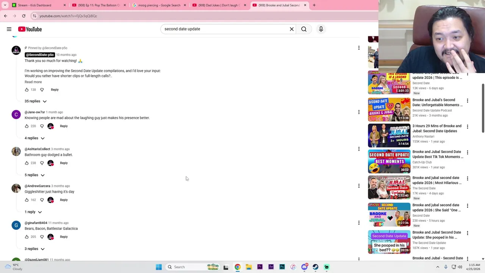Open Chrome from the taskbar
Screen dimensions: 485x273
pyautogui.click(x=237, y=267)
